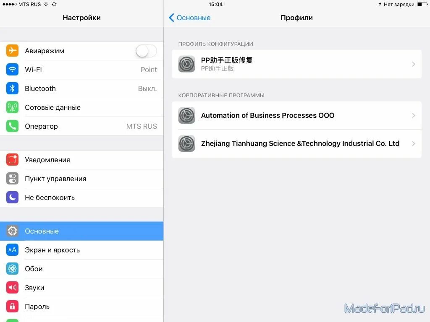The width and height of the screenshot is (430, 322).
Task: Open the PP助手正版修复 configuration profile
Action: pyautogui.click(x=297, y=64)
